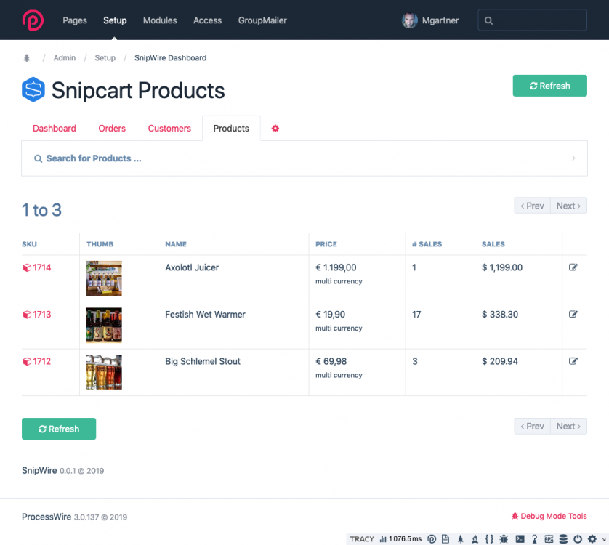Click the Axolotl Juicer product name
The width and height of the screenshot is (609, 545).
(x=192, y=267)
